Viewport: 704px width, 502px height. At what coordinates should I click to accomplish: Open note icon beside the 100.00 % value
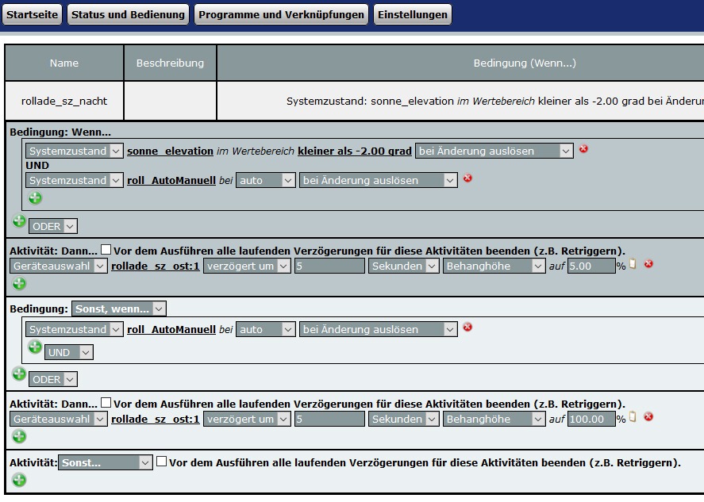tap(633, 417)
